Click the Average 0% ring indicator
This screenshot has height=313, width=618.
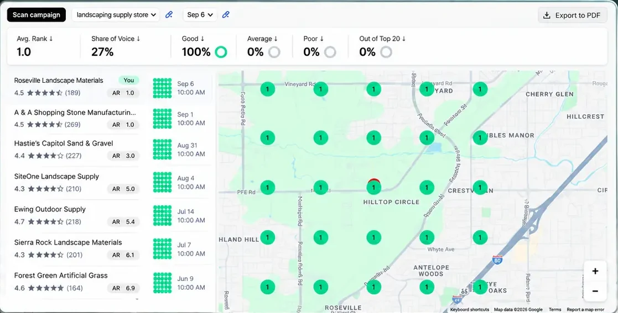pos(274,52)
